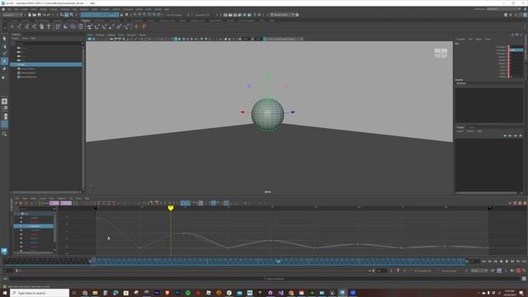Collapse the ball node in Graph Editor outliner

coord(19,214)
